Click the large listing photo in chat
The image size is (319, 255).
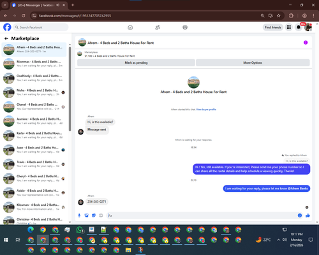[x=193, y=82]
